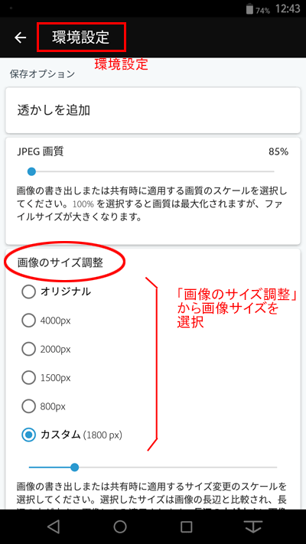Screen dimensions: 306x544
Task: Click the JPEG 画質 slider track
Action: click(x=151, y=171)
